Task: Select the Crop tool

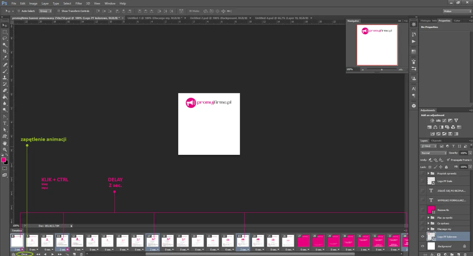Action: click(x=5, y=51)
